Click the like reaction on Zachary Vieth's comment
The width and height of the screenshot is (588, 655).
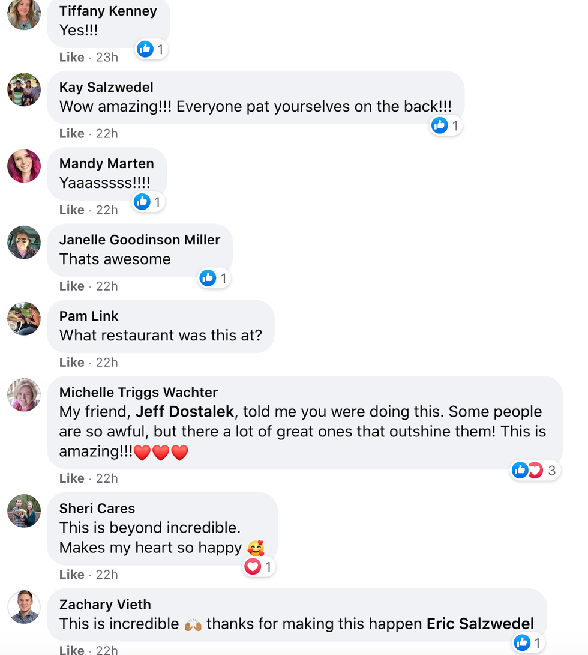coord(522,642)
